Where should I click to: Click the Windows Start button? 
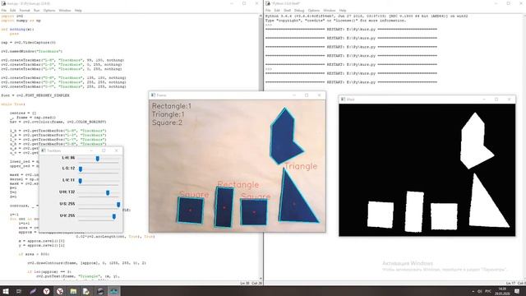[6, 291]
